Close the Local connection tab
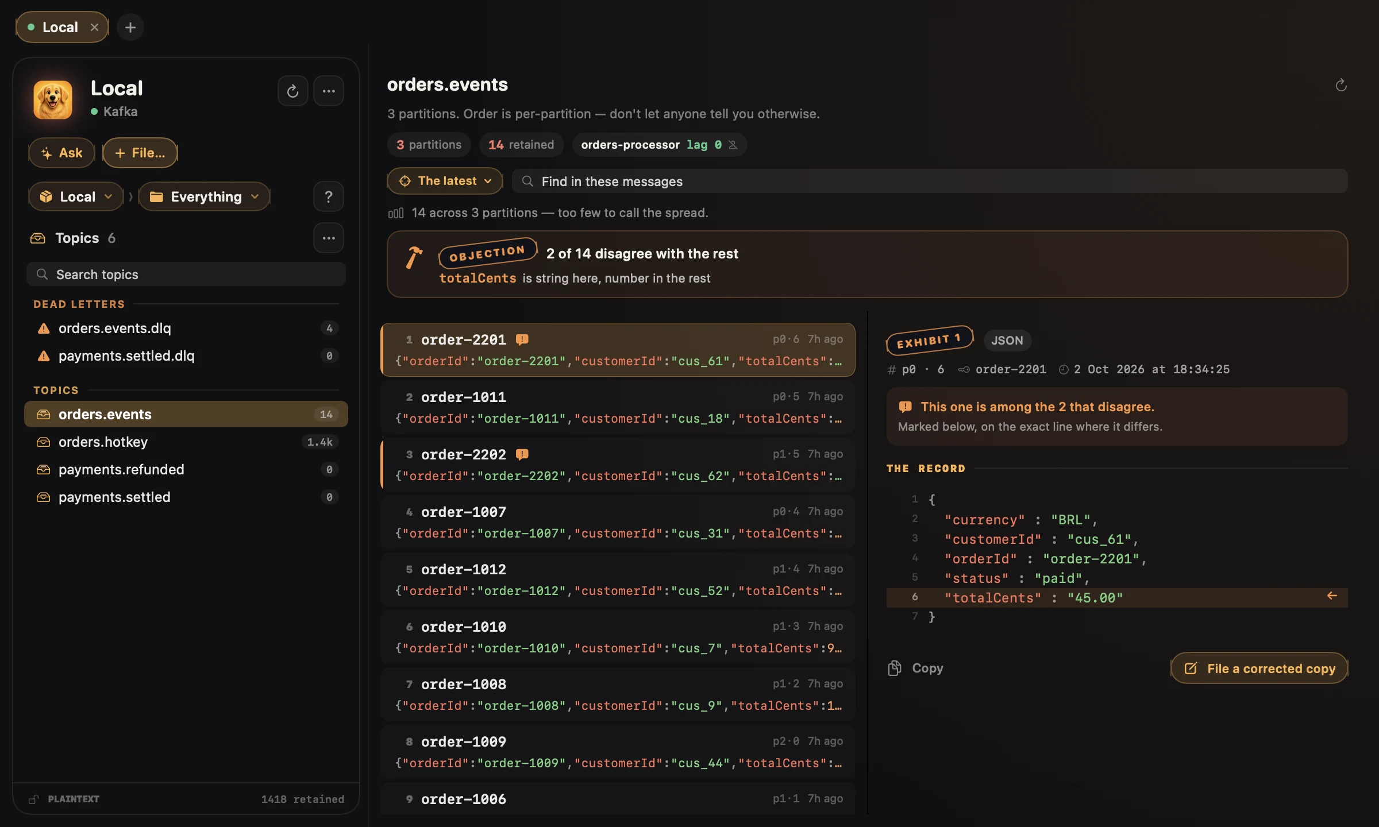This screenshot has width=1379, height=827. coord(95,27)
